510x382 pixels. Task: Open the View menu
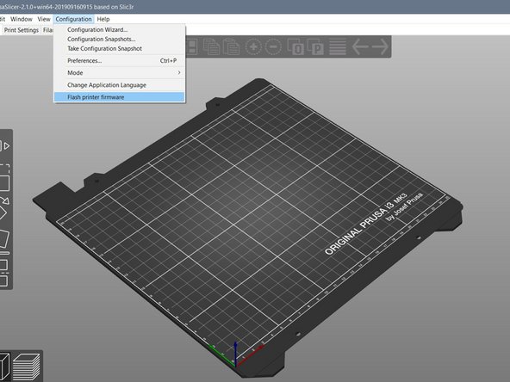[44, 19]
